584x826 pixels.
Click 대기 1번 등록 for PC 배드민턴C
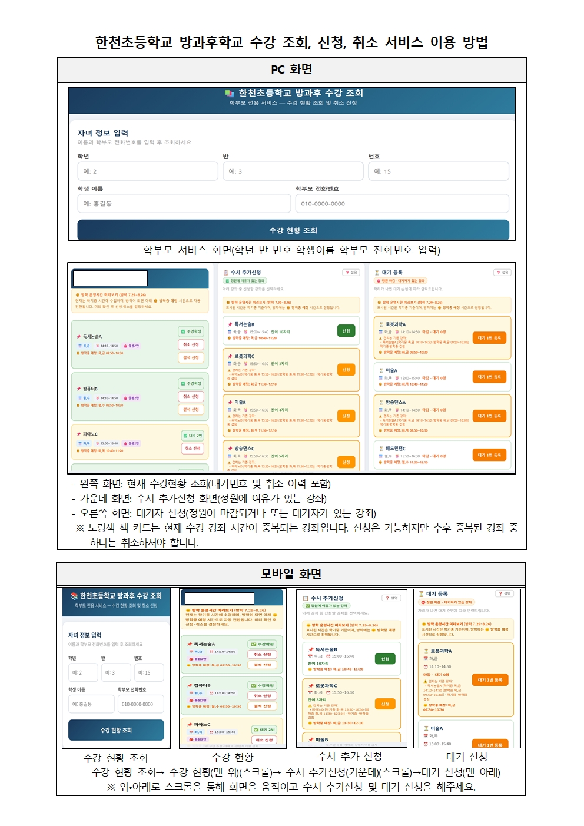click(489, 455)
